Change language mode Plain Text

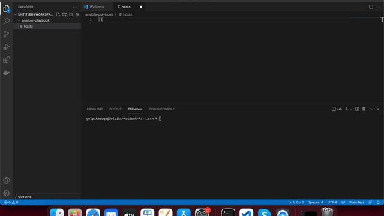coord(356,202)
